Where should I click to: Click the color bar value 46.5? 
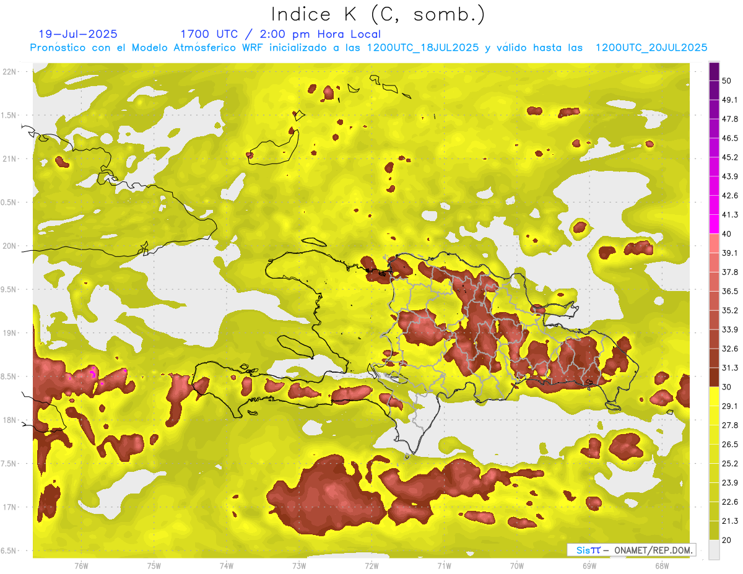click(730, 138)
